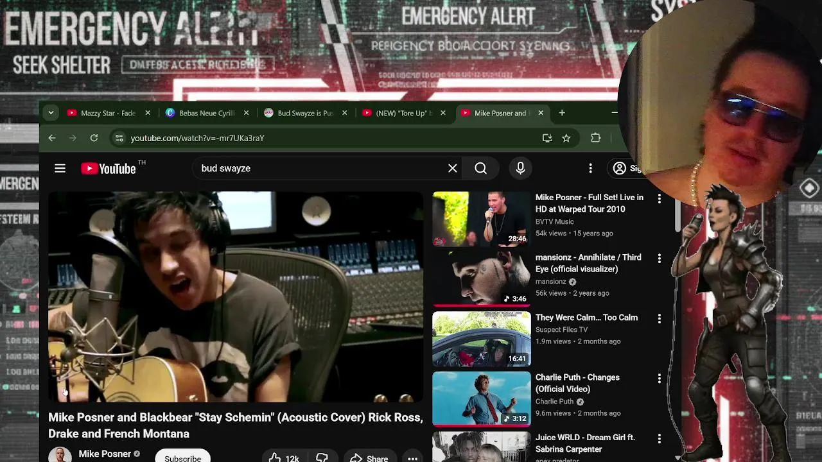Close the Bebas Neue Cyrillic tab

point(246,113)
